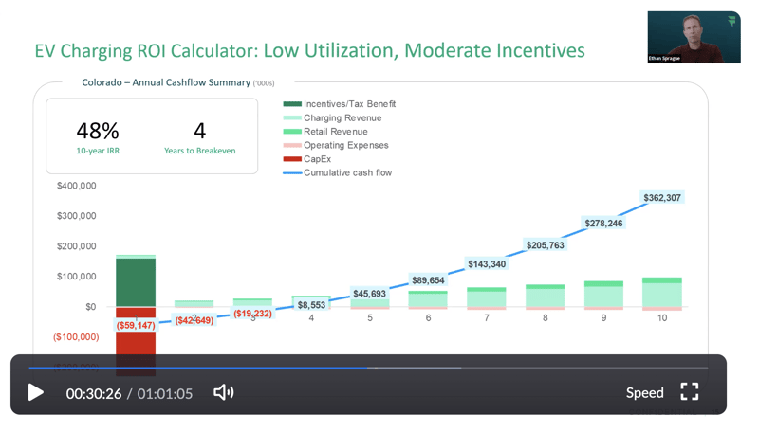759x432 pixels.
Task: Click the $278,246 data label
Action: pyautogui.click(x=603, y=224)
